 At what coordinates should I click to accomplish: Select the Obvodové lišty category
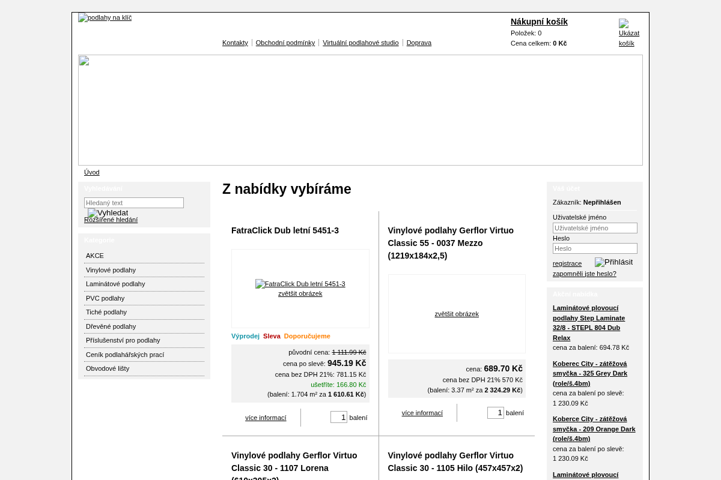coord(144,368)
